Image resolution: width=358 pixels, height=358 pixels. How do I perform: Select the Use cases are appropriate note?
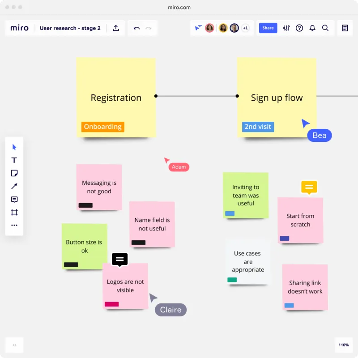click(x=248, y=262)
